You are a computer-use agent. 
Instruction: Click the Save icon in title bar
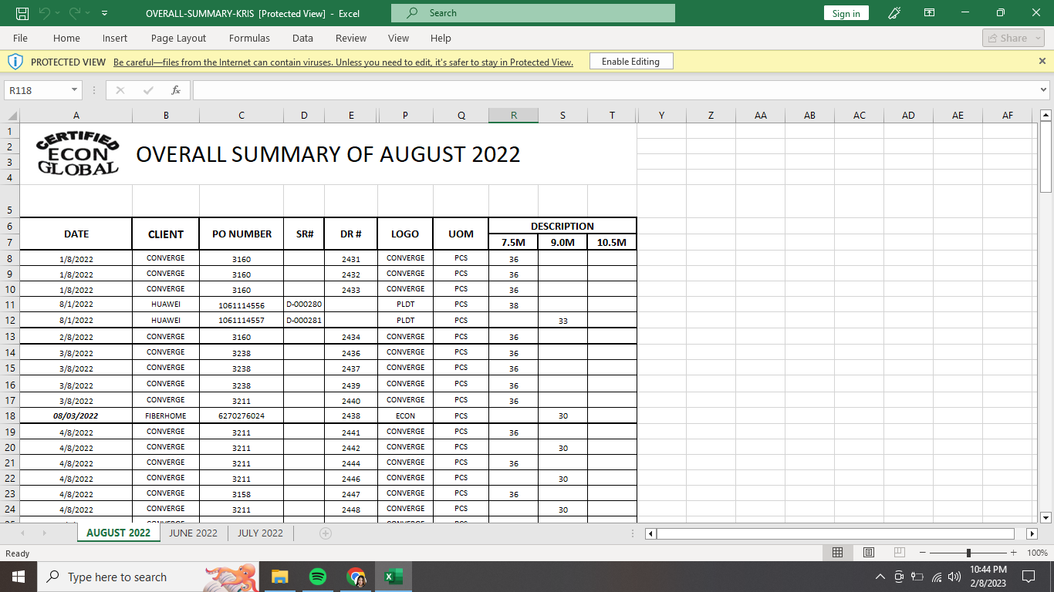[x=22, y=13]
